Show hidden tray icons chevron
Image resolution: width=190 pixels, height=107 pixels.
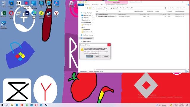pyautogui.click(x=169, y=105)
